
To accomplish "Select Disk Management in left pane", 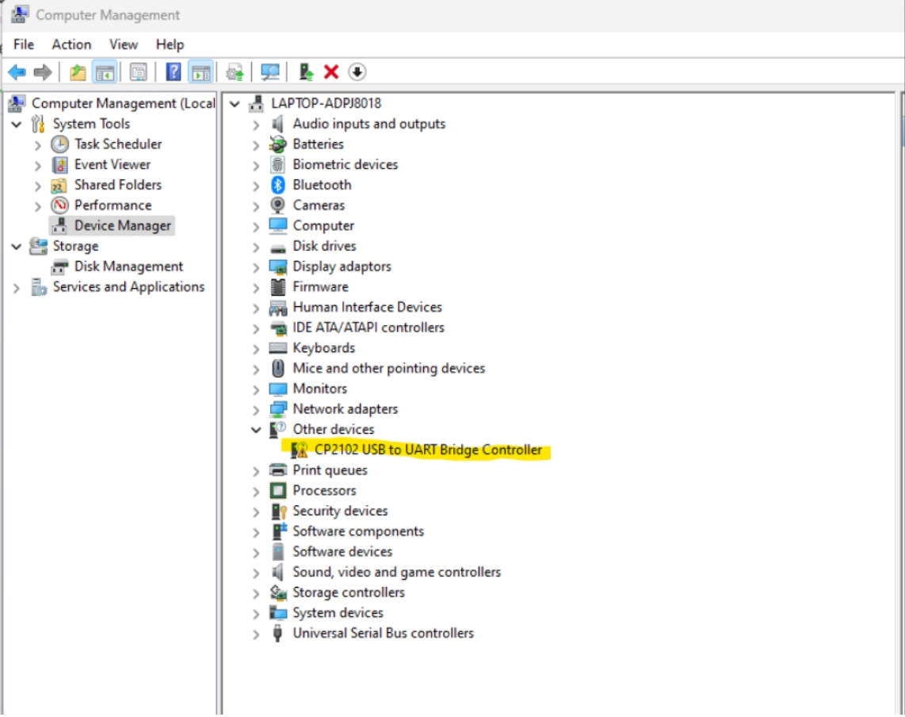I will click(128, 266).
